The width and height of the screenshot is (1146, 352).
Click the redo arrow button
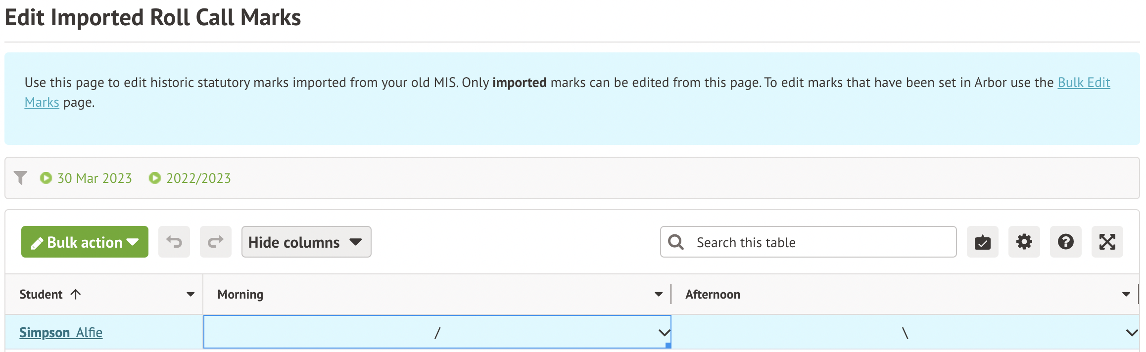[x=216, y=242]
